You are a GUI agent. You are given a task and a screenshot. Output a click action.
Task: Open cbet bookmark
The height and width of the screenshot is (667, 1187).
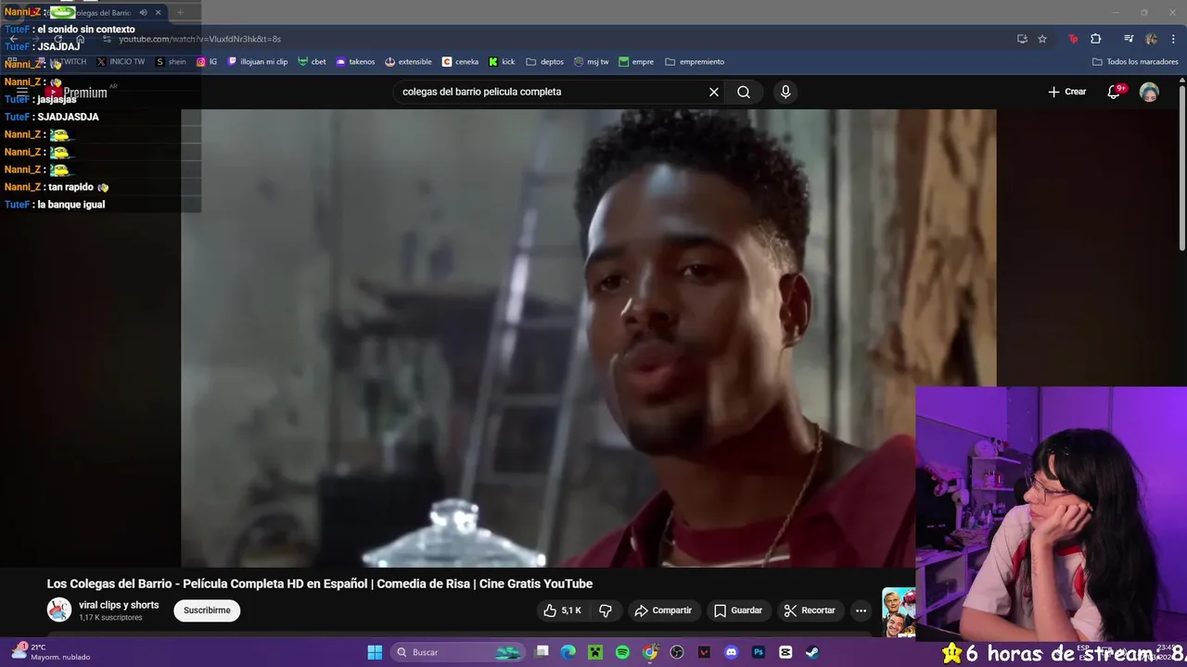click(x=312, y=62)
